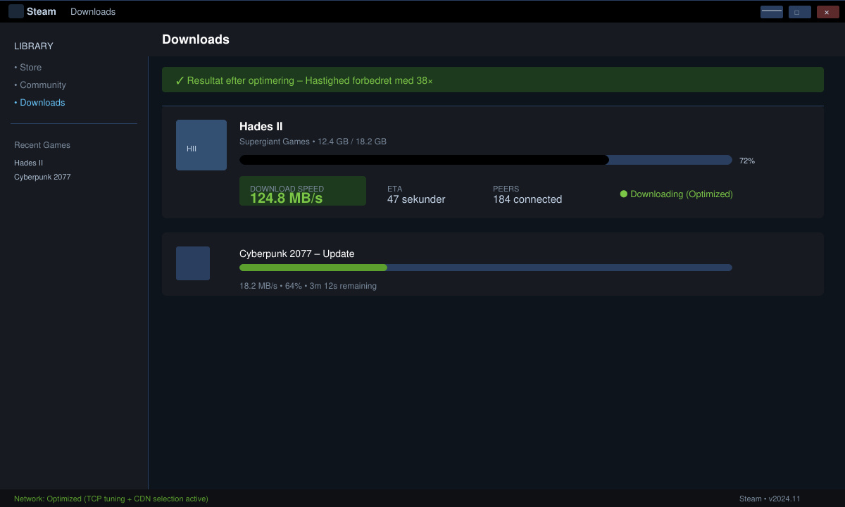Screen dimensions: 845x507
Task: Click the 72% progress label
Action: [747, 161]
